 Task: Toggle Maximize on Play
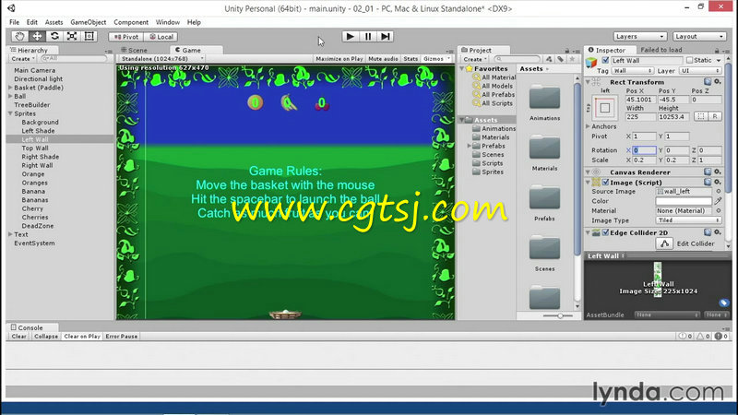coord(339,59)
